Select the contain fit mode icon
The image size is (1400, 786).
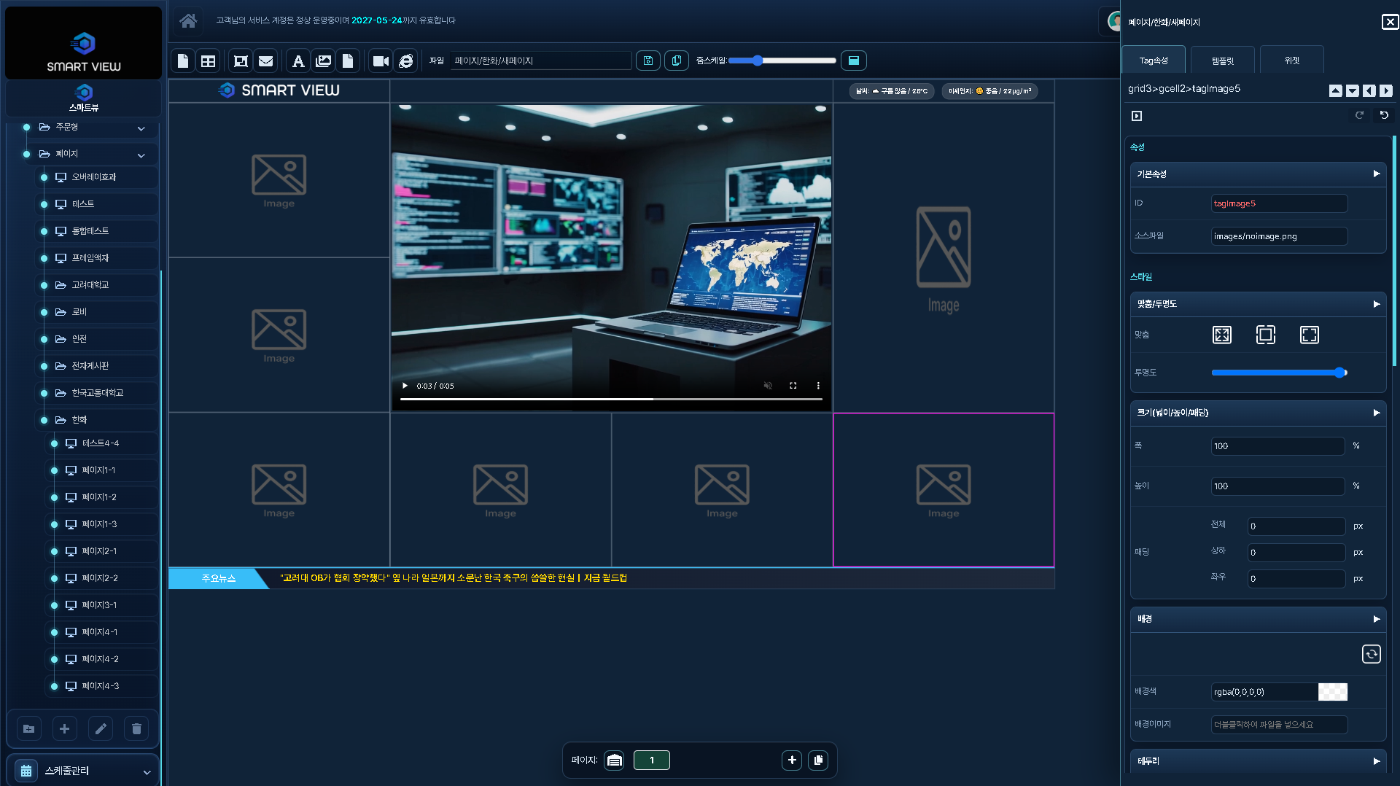tap(1266, 335)
